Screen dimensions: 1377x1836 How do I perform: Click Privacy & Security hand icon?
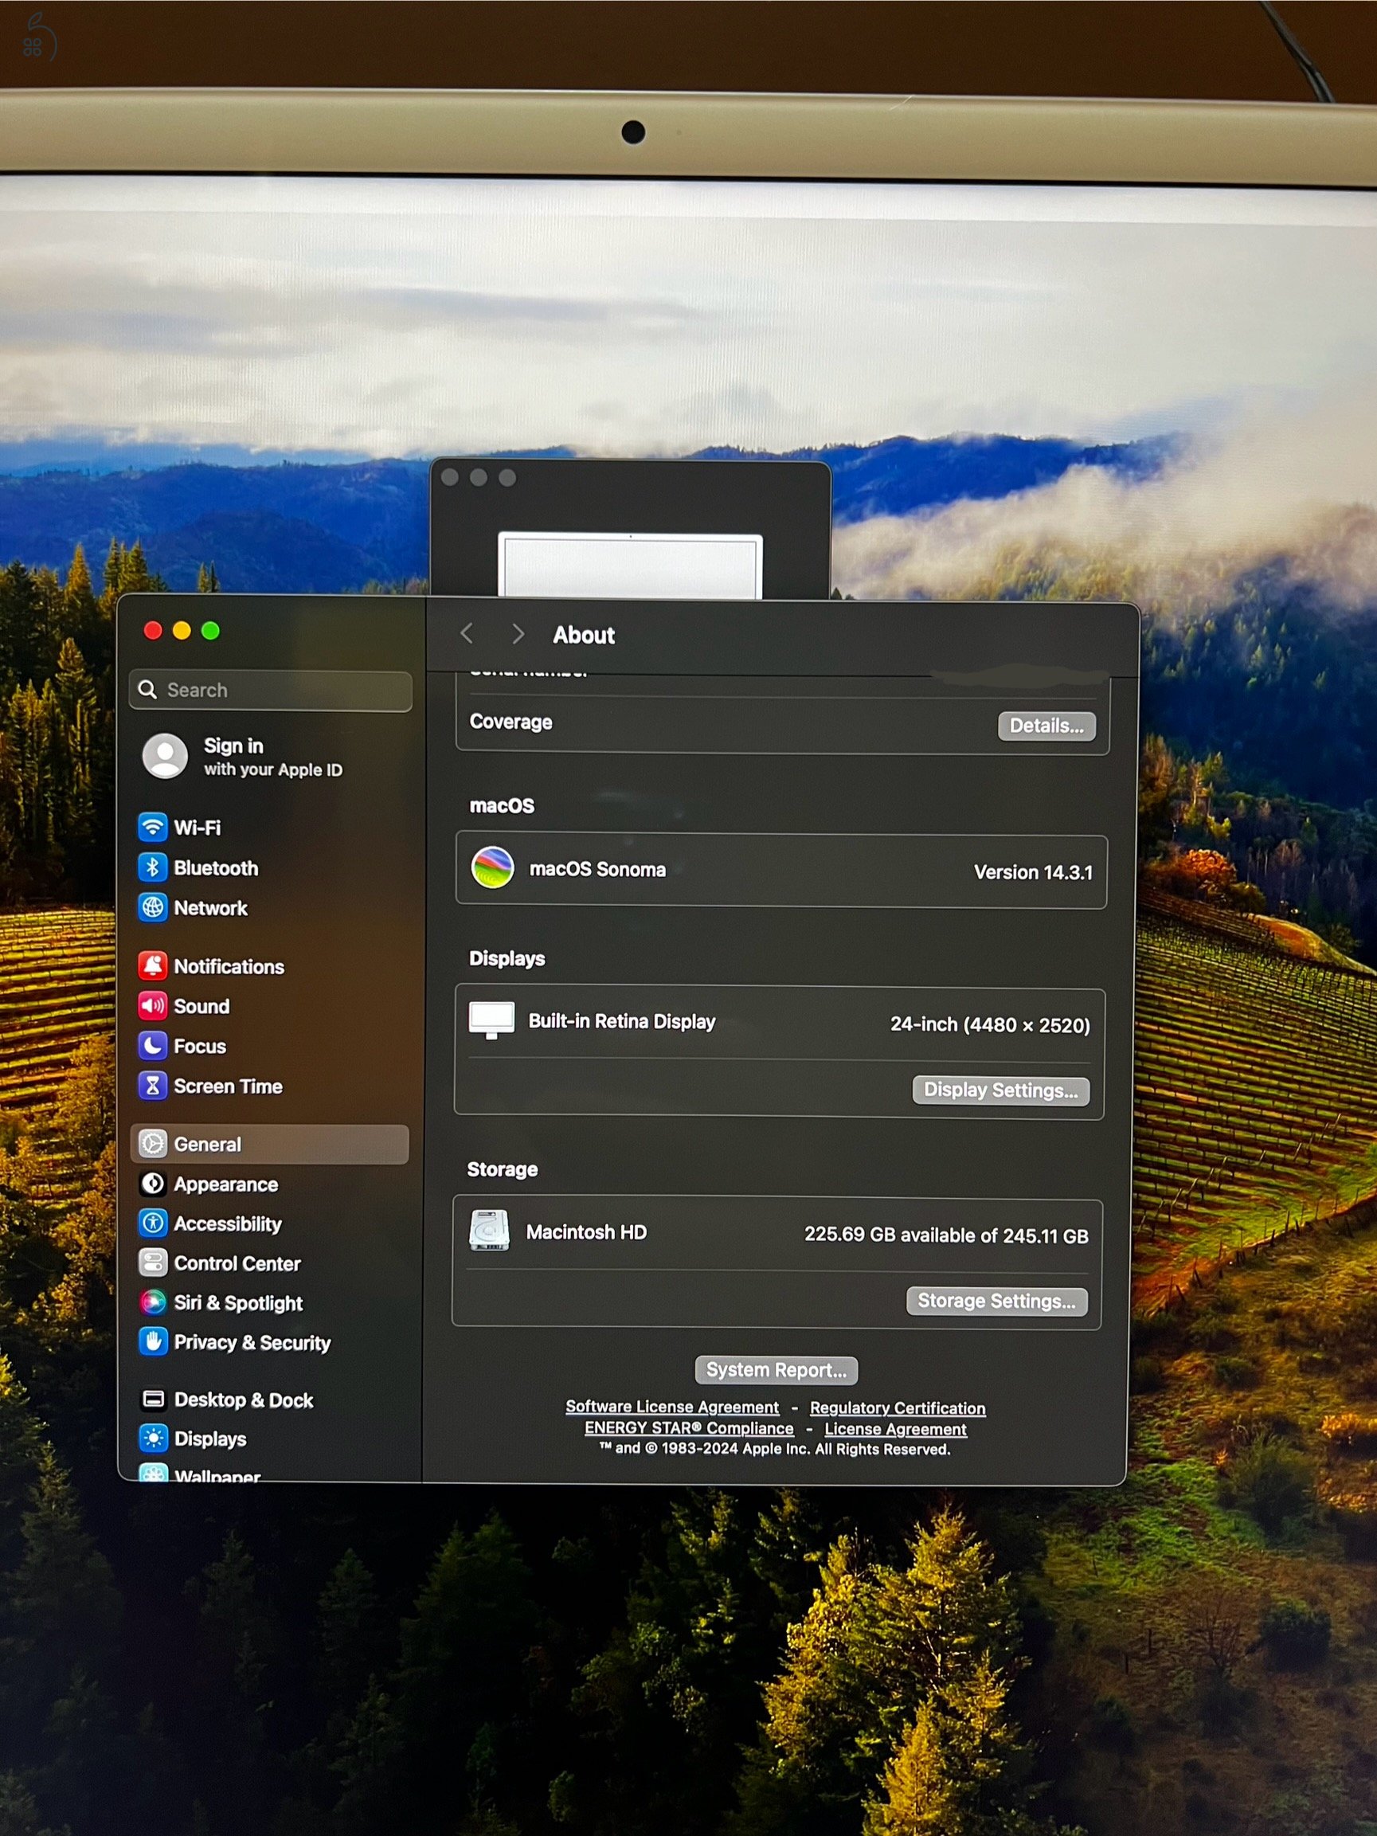(x=153, y=1342)
